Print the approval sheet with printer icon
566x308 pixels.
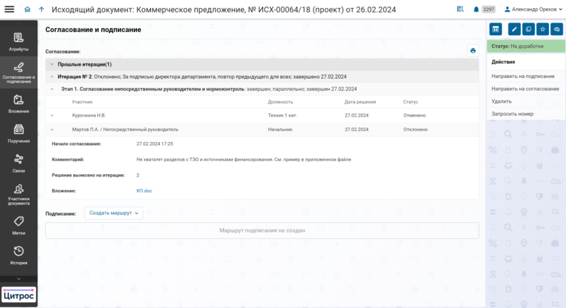[x=472, y=51]
